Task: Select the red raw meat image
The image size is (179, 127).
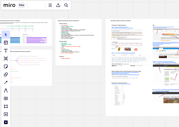Action: click(136, 49)
